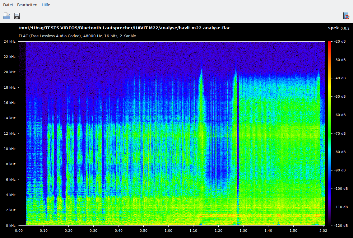Click the 0:00 time axis label
This screenshot has width=353, height=238.
[x=19, y=231]
